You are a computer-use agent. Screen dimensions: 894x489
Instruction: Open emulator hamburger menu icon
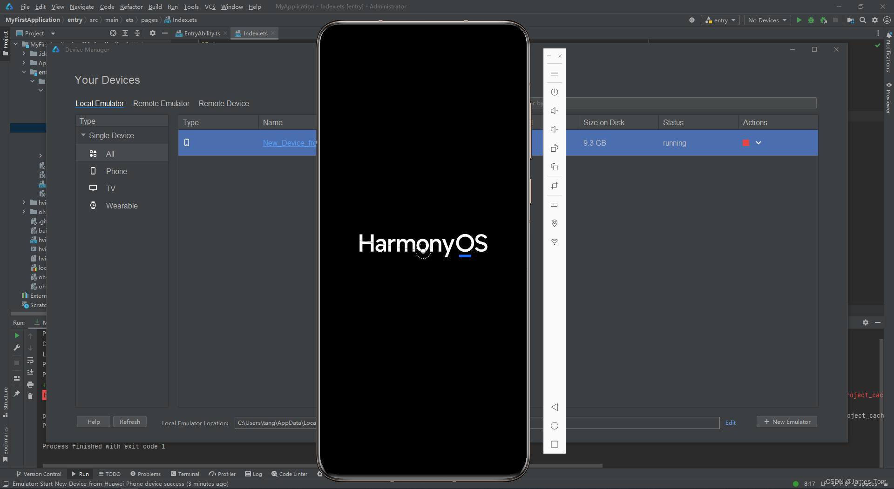pyautogui.click(x=554, y=73)
